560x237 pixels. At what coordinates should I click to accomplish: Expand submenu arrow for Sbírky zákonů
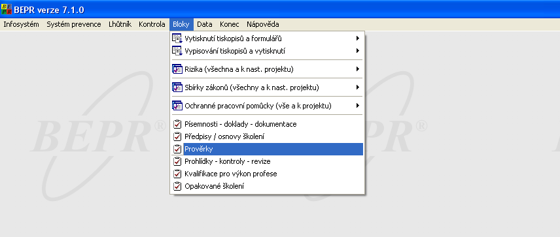(357, 87)
